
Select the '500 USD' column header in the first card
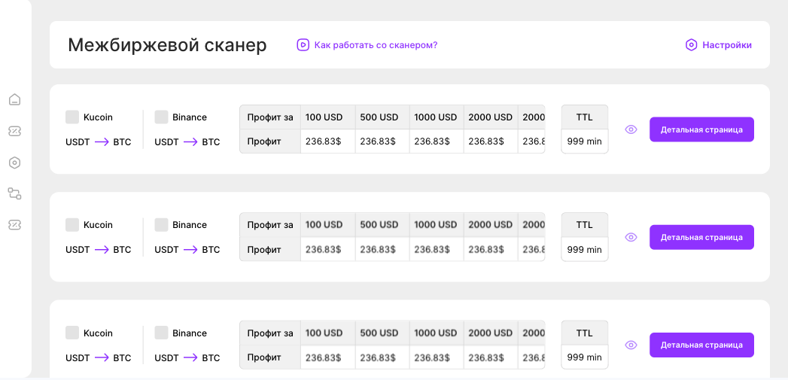tap(382, 117)
